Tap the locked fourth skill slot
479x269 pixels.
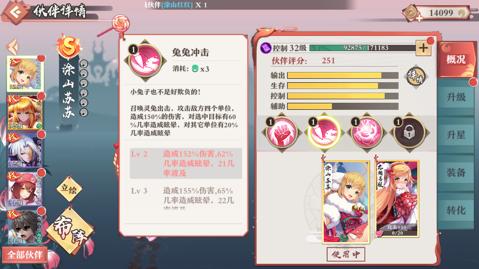[x=409, y=132]
